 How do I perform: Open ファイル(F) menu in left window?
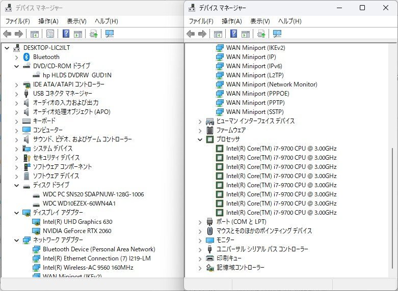pyautogui.click(x=17, y=21)
